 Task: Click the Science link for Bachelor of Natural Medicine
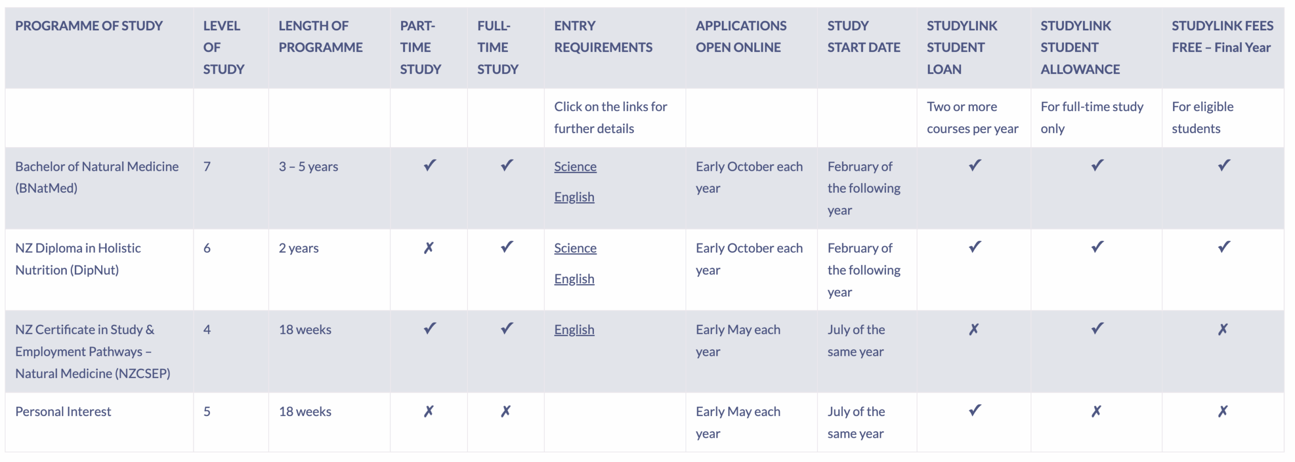[575, 166]
